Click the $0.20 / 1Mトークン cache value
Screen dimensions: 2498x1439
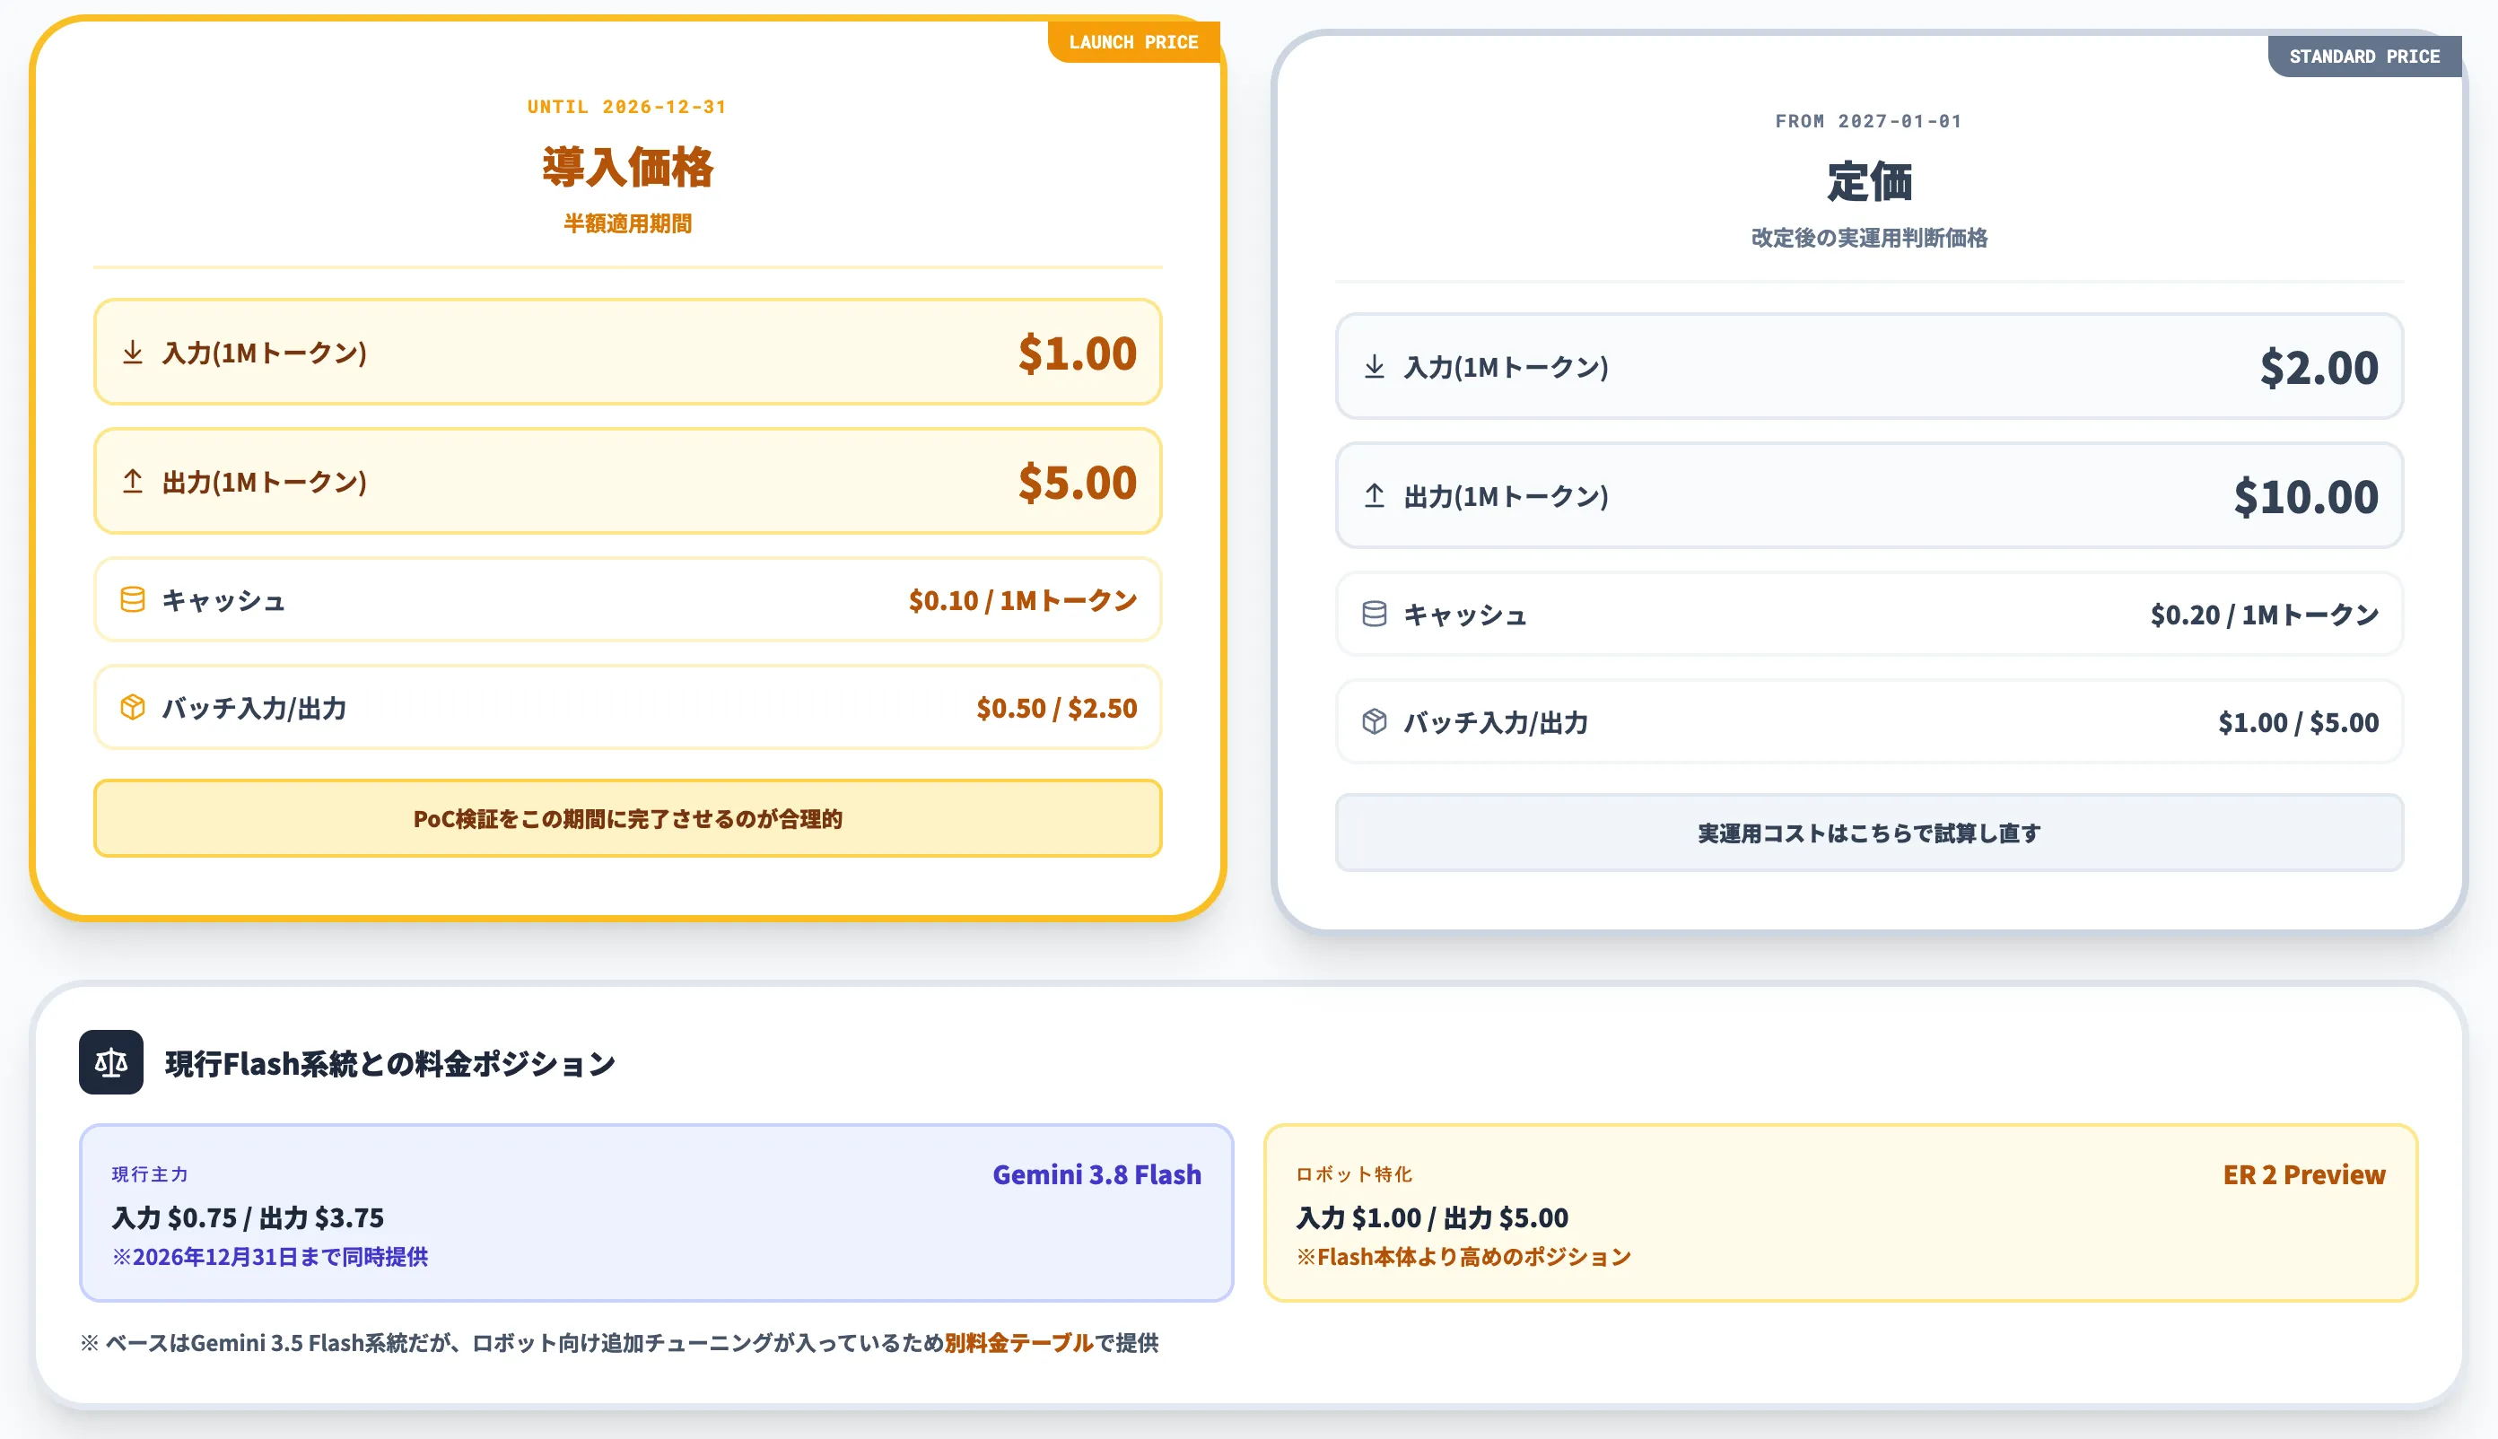pyautogui.click(x=2265, y=615)
